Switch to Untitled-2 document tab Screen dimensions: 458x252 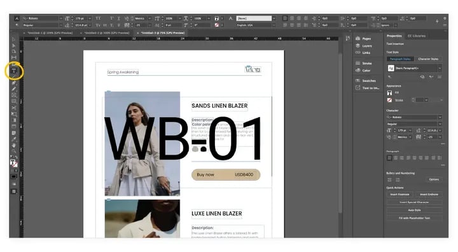coord(107,33)
